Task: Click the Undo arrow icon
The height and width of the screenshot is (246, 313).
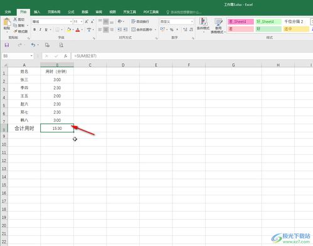Action: 33,45
